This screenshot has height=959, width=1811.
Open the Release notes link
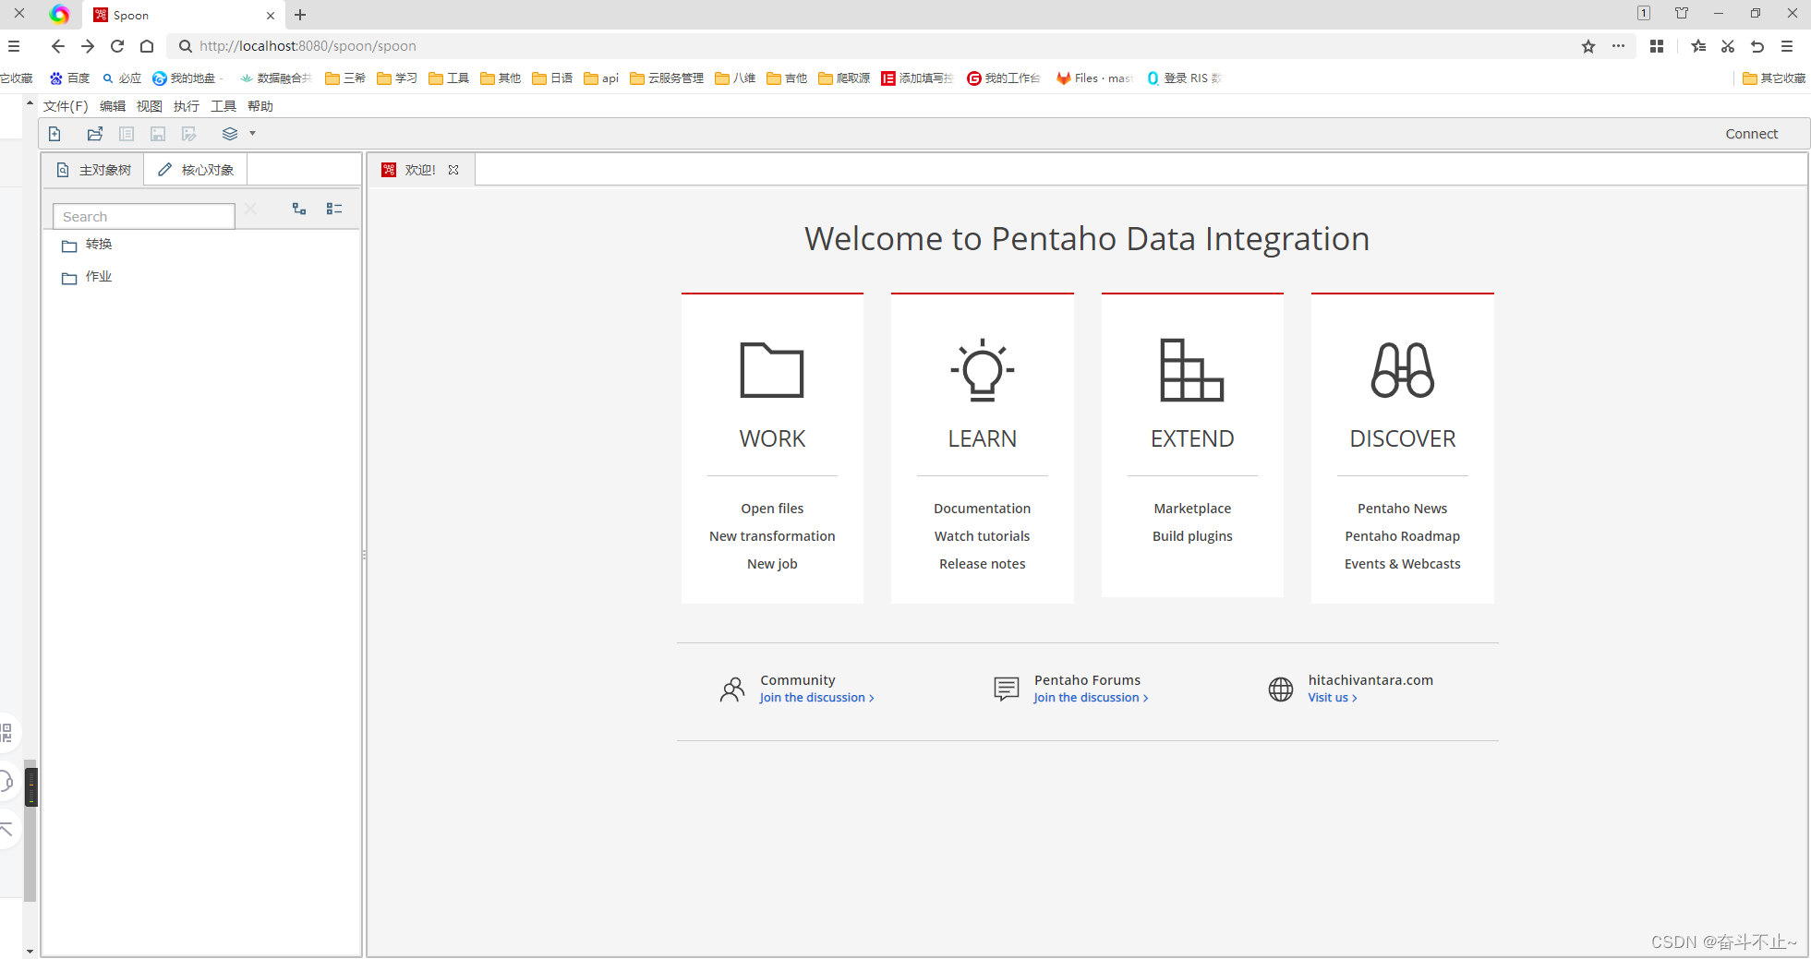click(982, 564)
